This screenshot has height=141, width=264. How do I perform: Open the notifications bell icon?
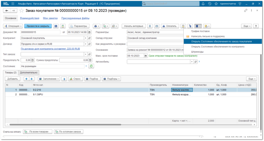(x=203, y=4)
